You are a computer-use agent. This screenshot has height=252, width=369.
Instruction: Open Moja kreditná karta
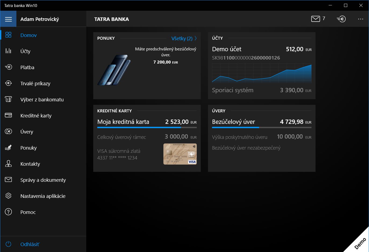pos(123,122)
